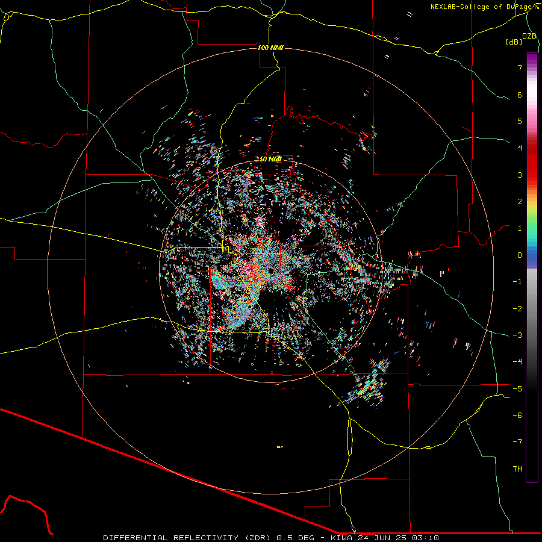Click the -4 tick label on the color scale
This screenshot has height=542, width=542.
[517, 362]
